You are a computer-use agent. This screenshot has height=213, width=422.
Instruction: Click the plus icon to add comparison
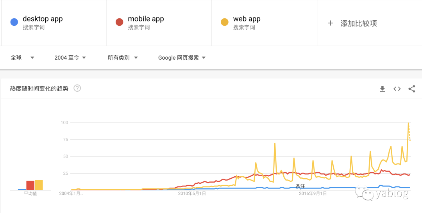[331, 23]
